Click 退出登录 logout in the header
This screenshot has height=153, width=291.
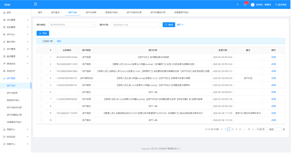[x=281, y=5]
